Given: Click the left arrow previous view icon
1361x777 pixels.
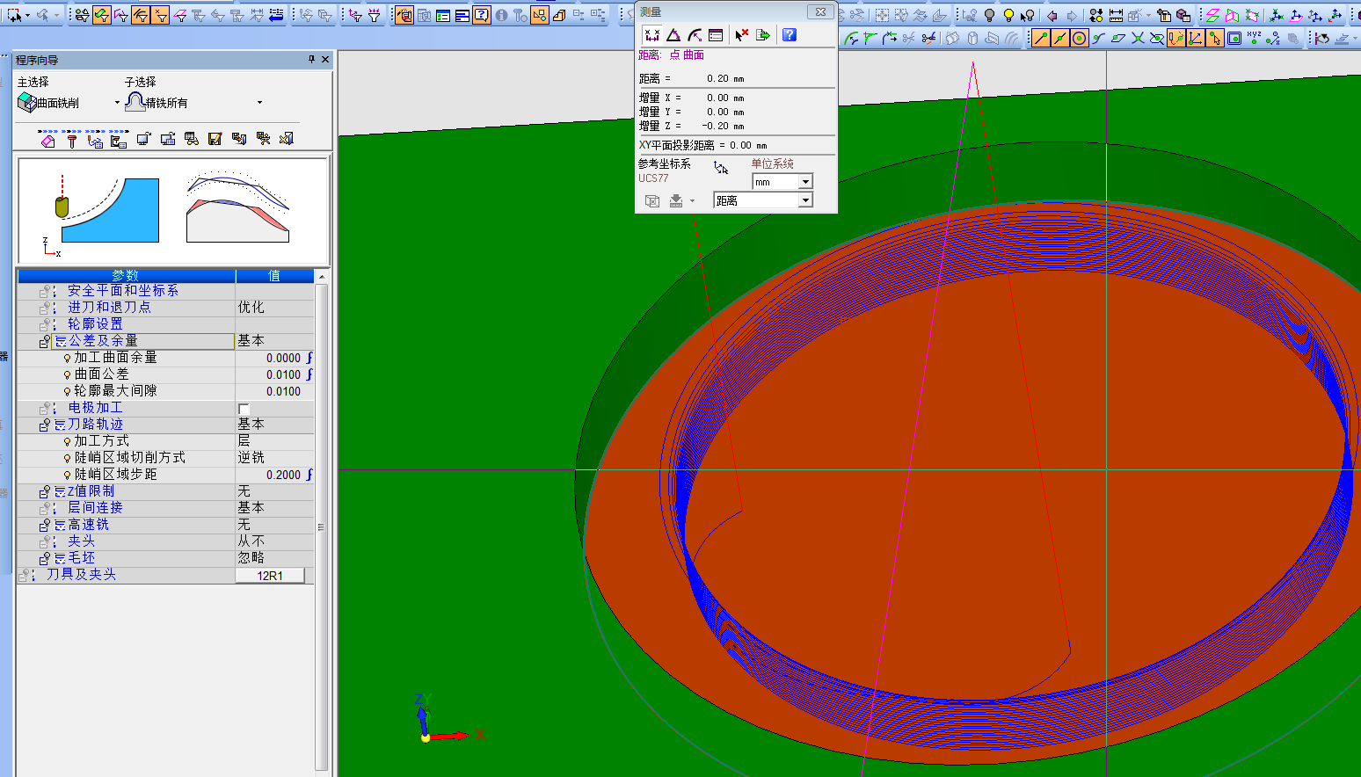Looking at the screenshot, I should [x=1052, y=15].
